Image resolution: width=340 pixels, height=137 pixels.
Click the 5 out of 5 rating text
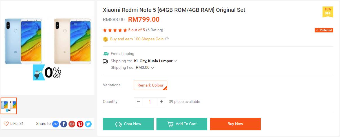(x=136, y=30)
